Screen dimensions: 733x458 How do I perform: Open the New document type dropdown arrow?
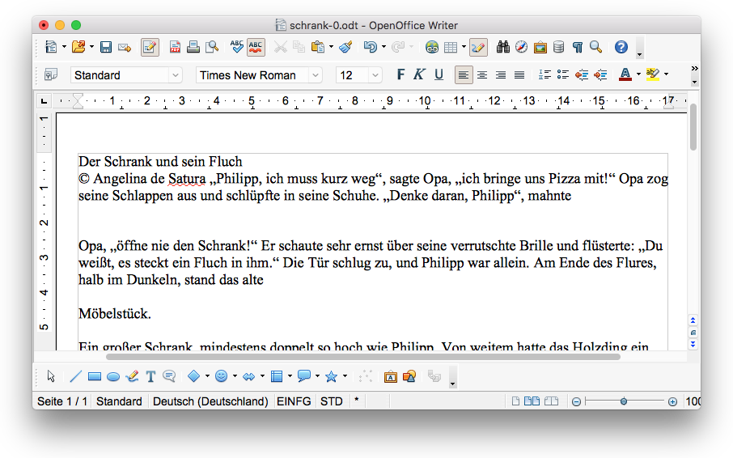64,47
